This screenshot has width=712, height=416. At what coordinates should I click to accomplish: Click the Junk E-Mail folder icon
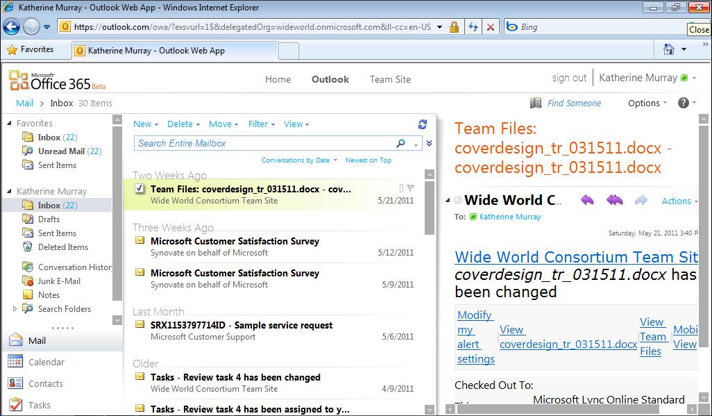click(x=28, y=281)
